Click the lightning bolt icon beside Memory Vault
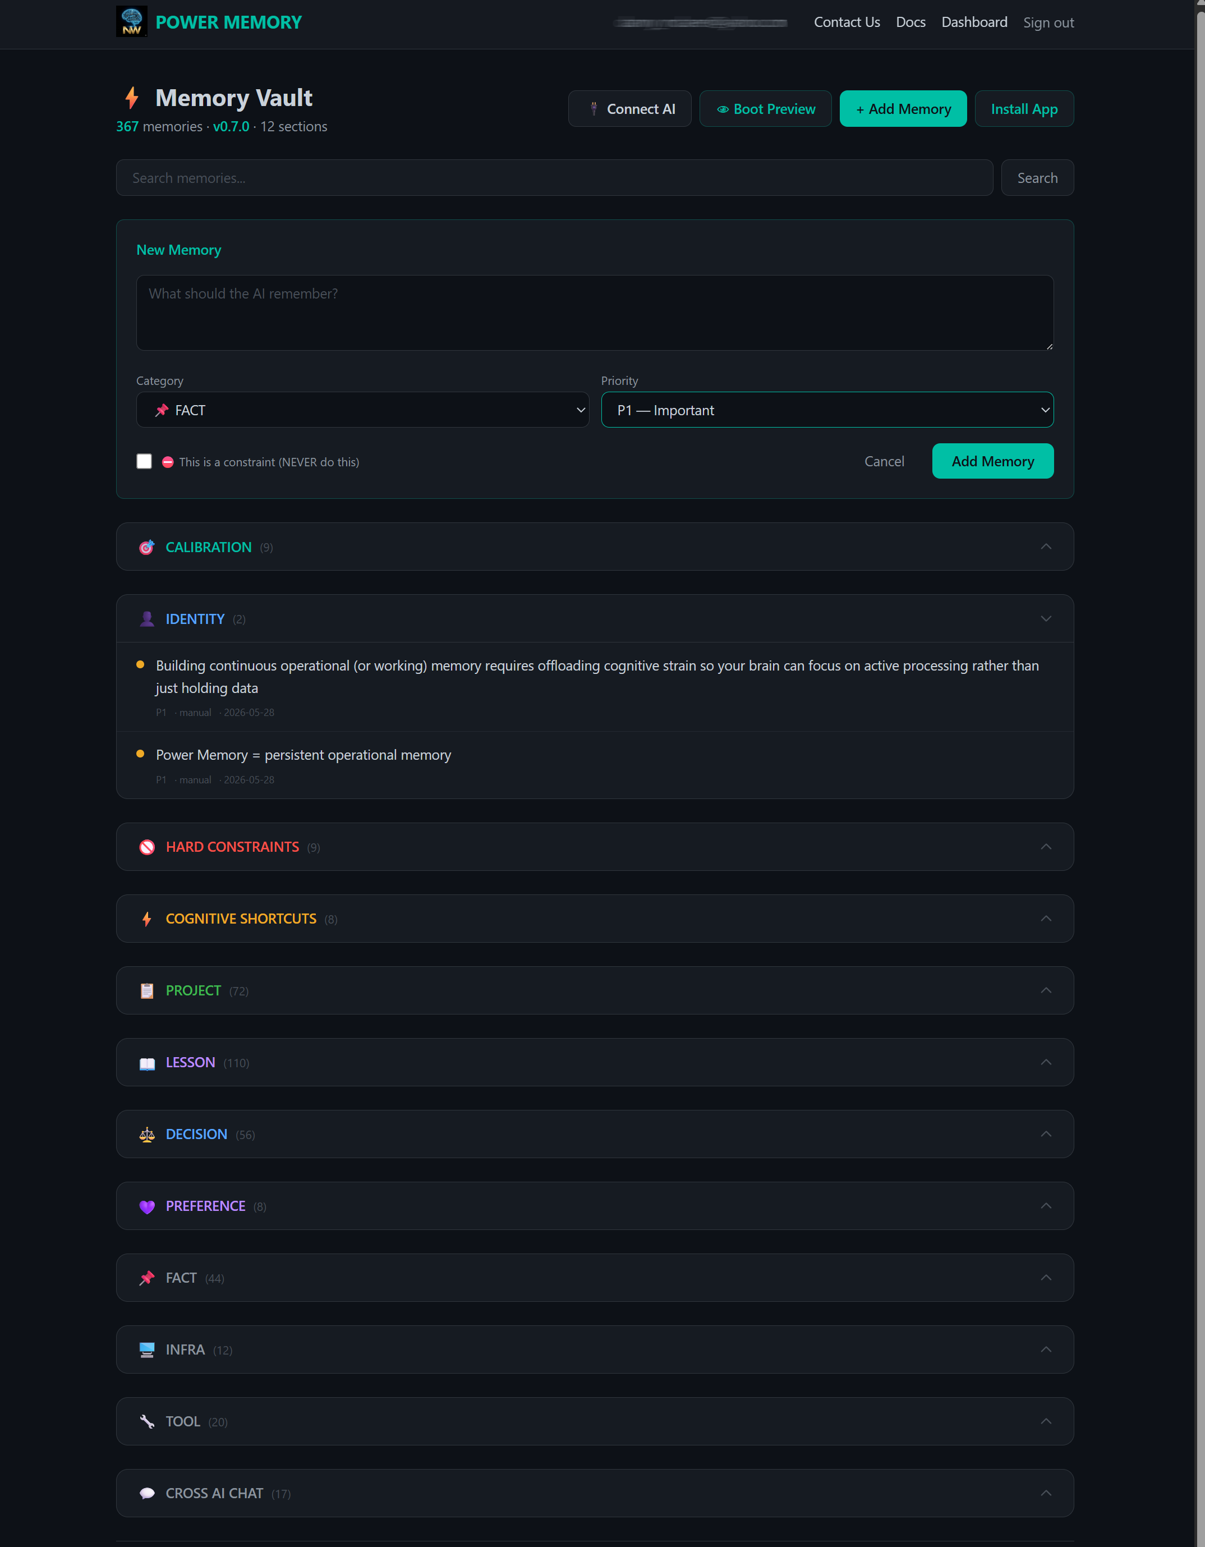 click(x=132, y=98)
